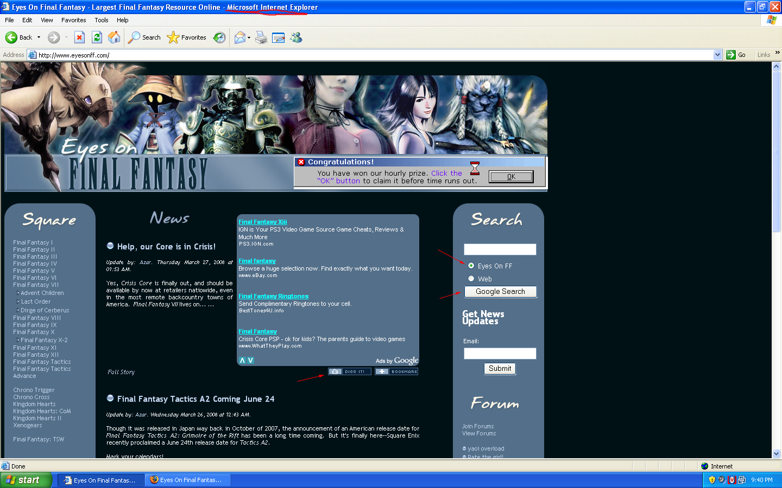Viewport: 782px width, 488px height.
Task: Open Help, our Core is in Crisis headline
Action: (166, 246)
